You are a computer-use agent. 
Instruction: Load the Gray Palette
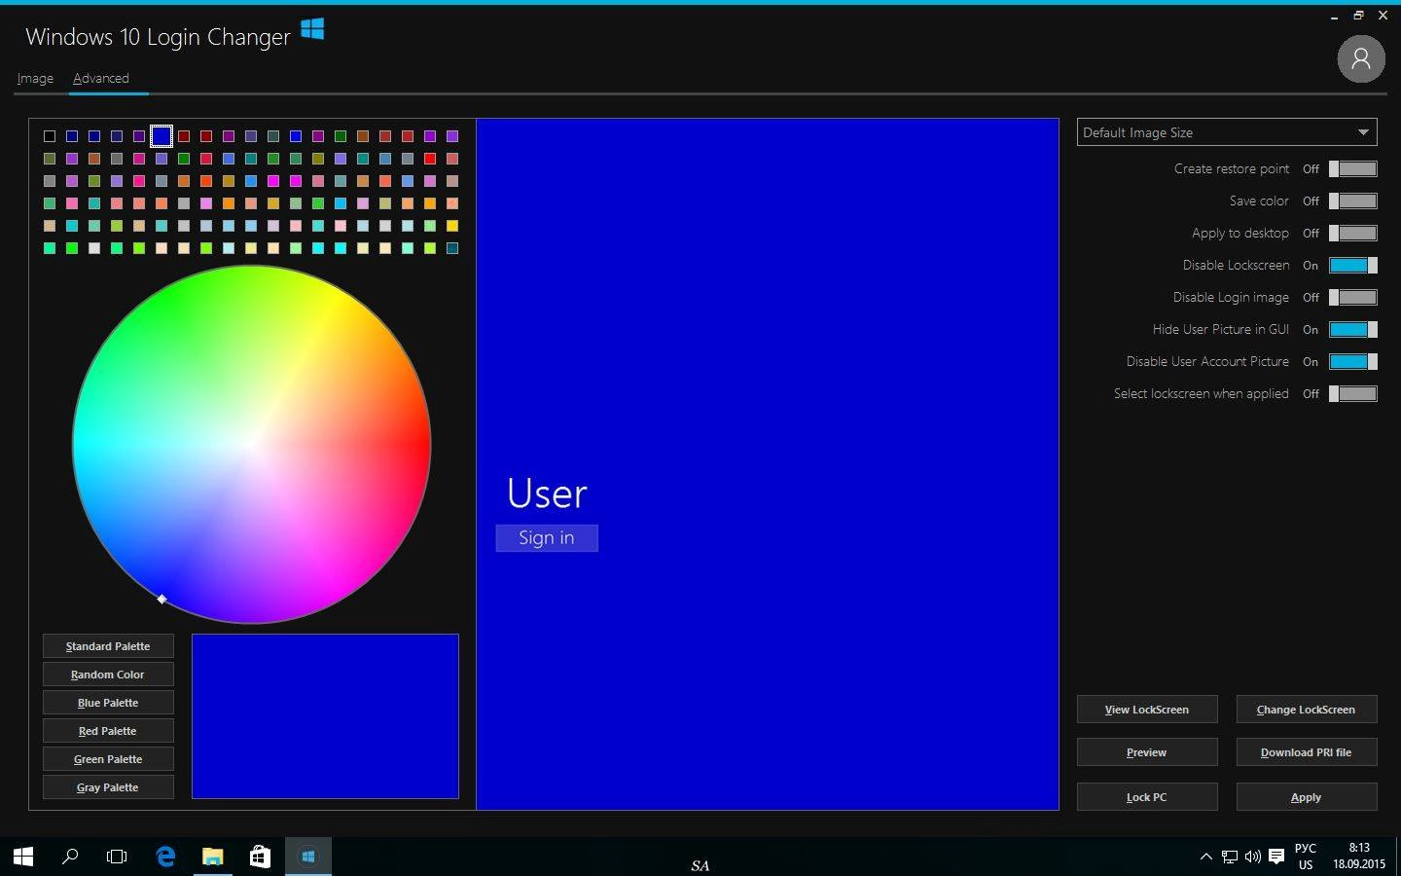[x=108, y=787]
